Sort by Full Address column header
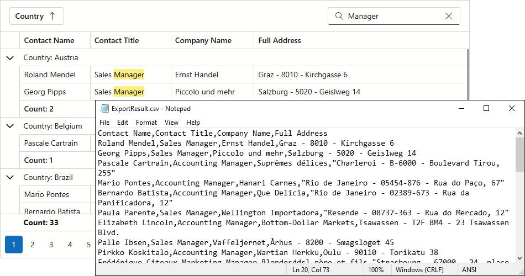 click(361, 40)
